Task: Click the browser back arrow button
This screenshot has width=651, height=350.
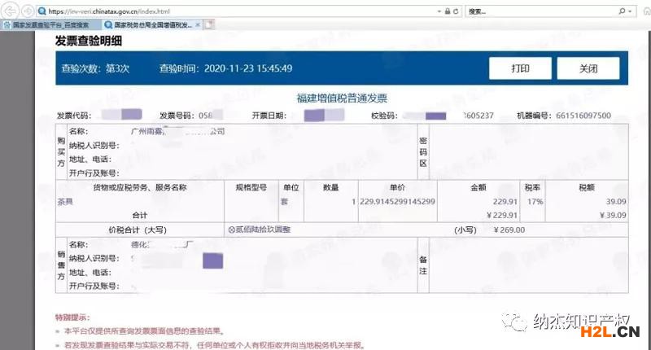Action: (10, 11)
